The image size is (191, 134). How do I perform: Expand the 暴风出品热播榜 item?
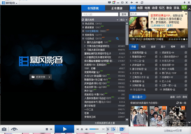click(x=85, y=42)
